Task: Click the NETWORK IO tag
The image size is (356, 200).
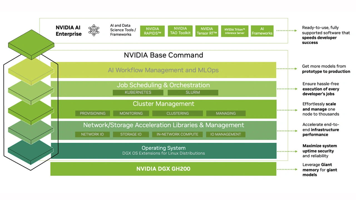Action: (92, 134)
